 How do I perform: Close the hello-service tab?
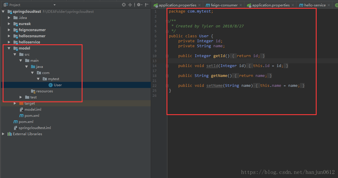(329, 5)
